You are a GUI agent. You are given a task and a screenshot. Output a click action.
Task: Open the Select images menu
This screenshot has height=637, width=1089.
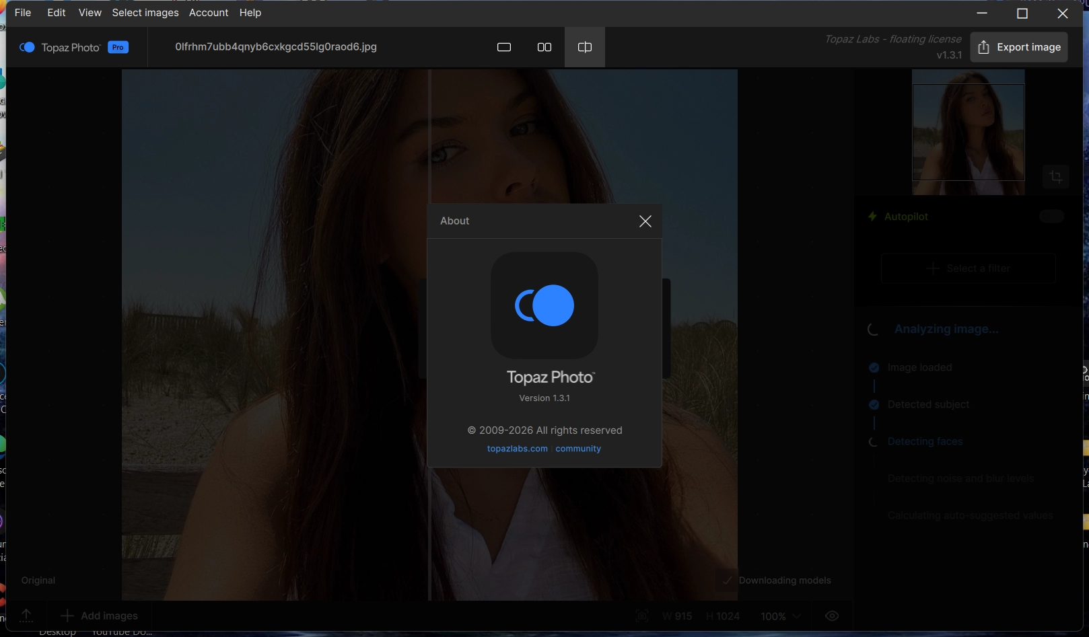pos(145,13)
